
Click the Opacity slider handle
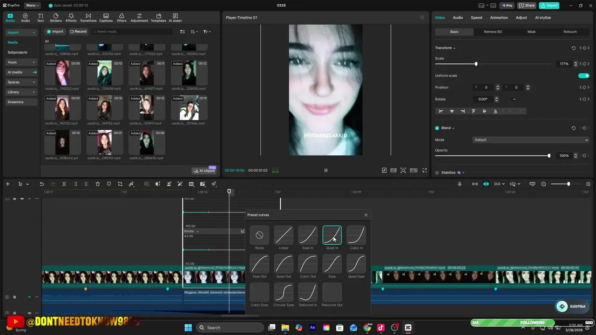pos(549,156)
